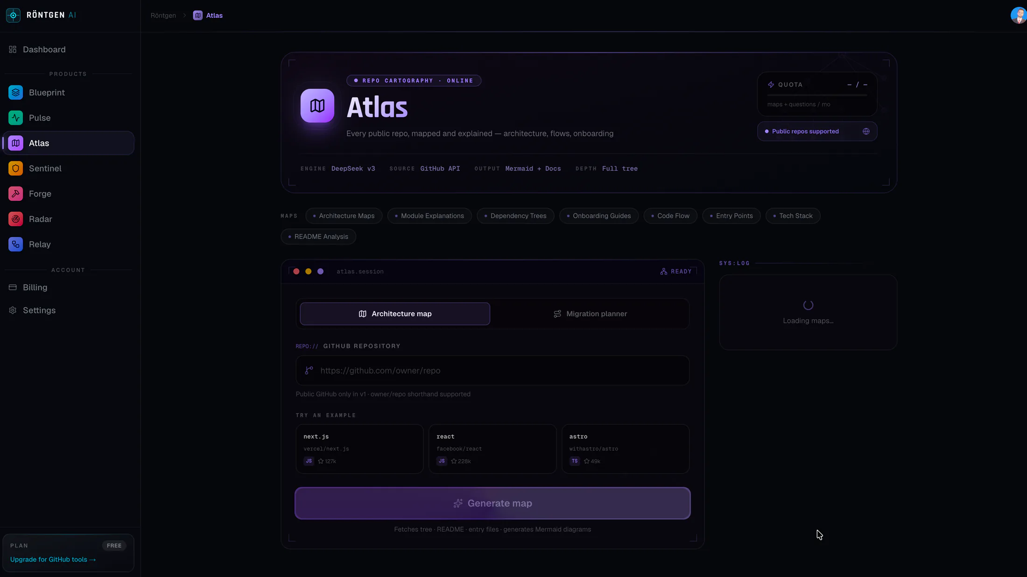Click the star icon on react card

[454, 461]
